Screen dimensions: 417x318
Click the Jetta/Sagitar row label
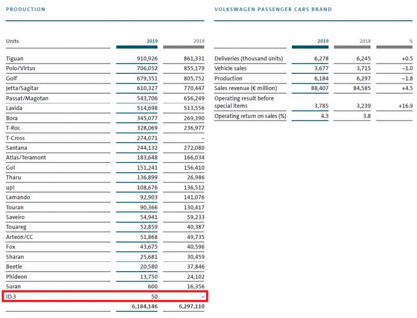(x=22, y=88)
